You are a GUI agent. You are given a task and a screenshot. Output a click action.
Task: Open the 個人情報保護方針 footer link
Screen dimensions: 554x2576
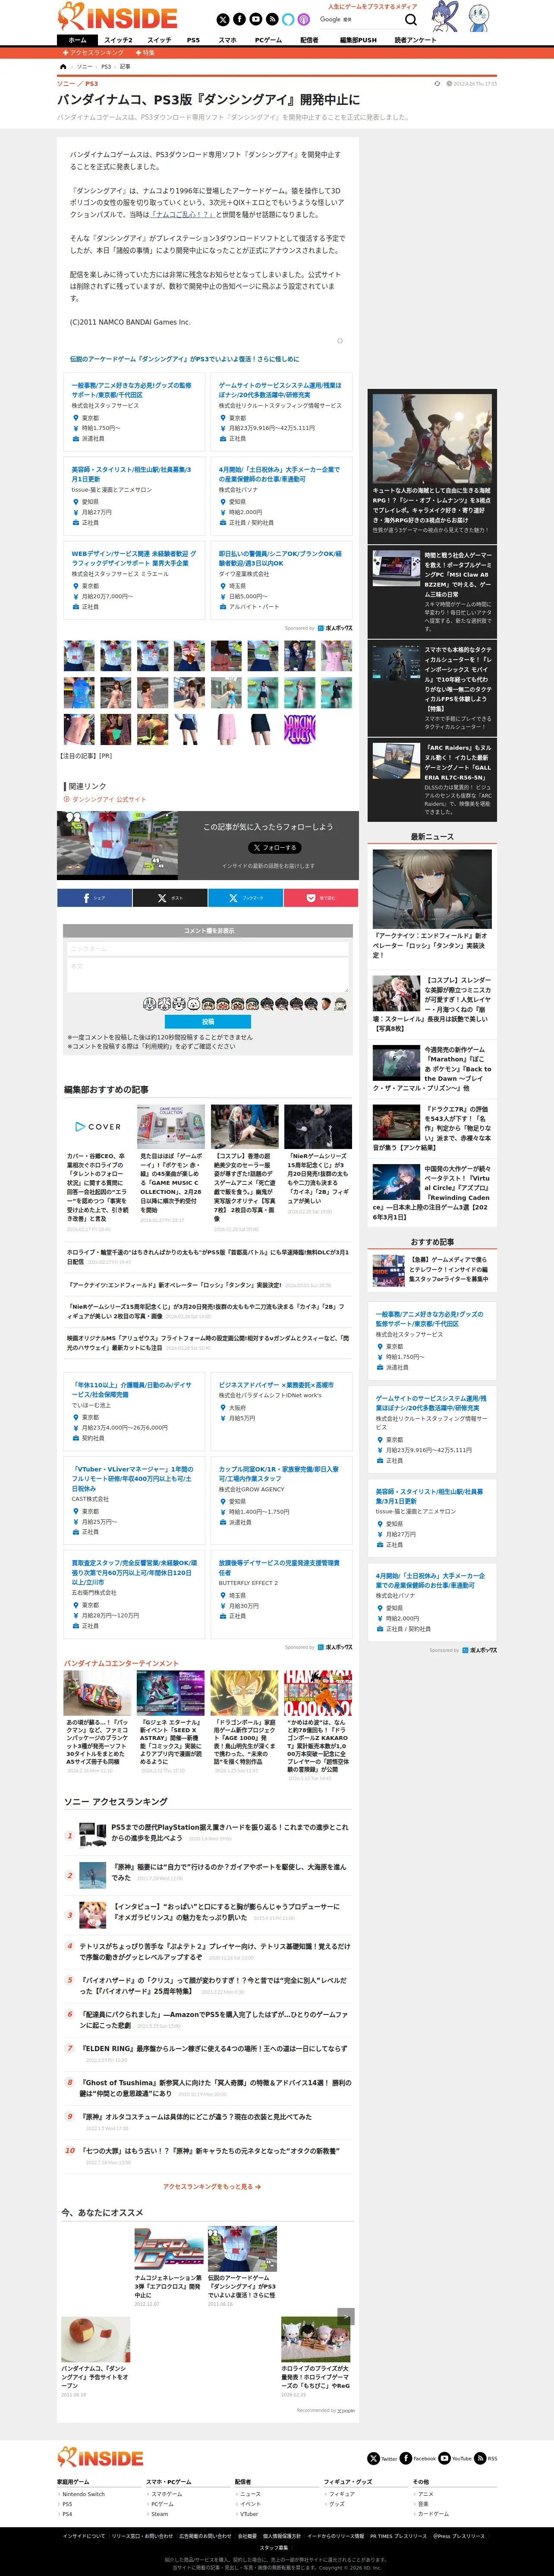(282, 2536)
